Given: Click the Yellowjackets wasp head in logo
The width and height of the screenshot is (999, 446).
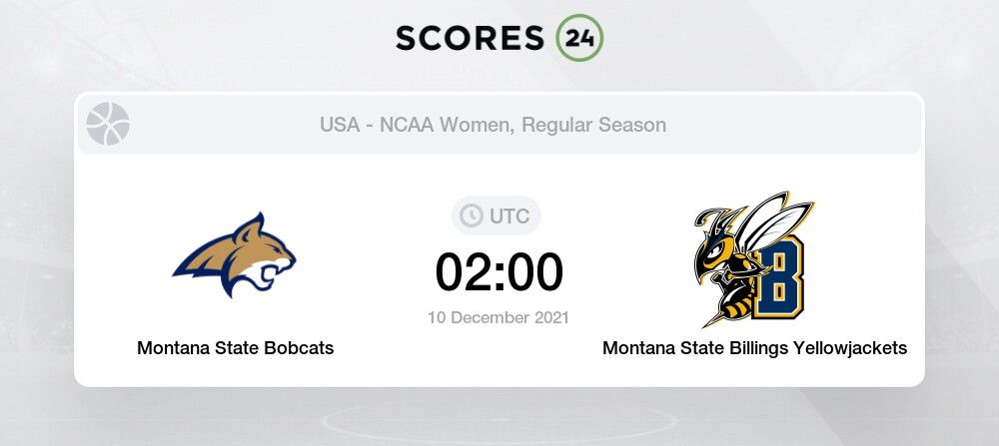Looking at the screenshot, I should (715, 246).
